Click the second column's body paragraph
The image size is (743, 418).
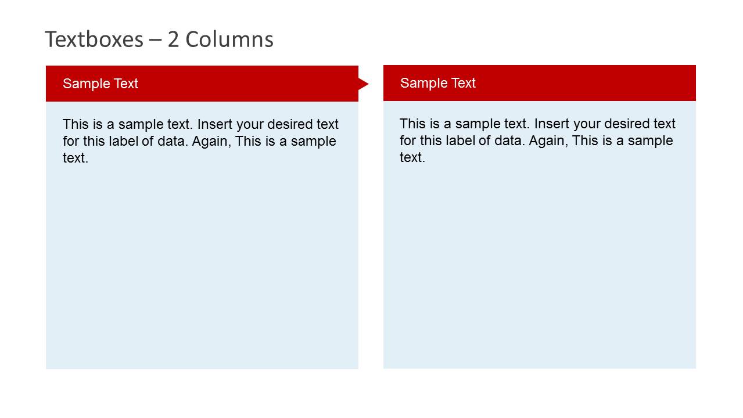click(x=537, y=140)
